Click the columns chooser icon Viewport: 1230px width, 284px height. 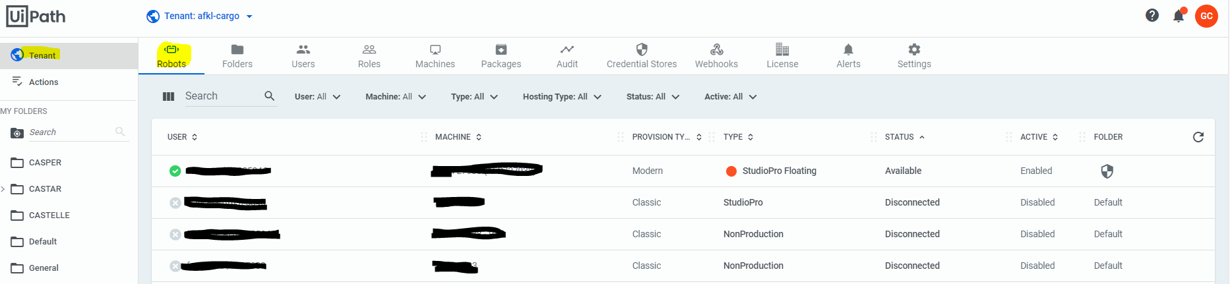[168, 96]
